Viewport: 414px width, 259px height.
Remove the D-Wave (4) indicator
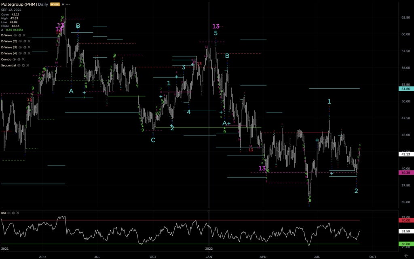[x=29, y=54]
